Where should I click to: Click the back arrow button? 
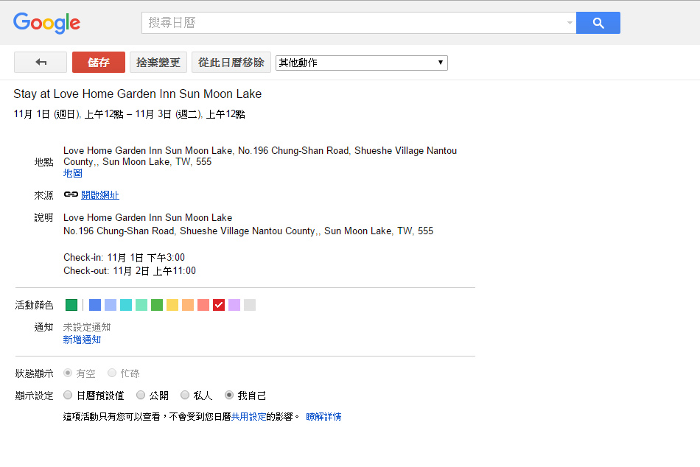(x=41, y=62)
